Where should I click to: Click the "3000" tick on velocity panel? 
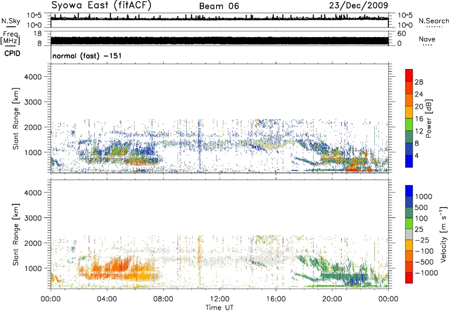(x=33, y=218)
